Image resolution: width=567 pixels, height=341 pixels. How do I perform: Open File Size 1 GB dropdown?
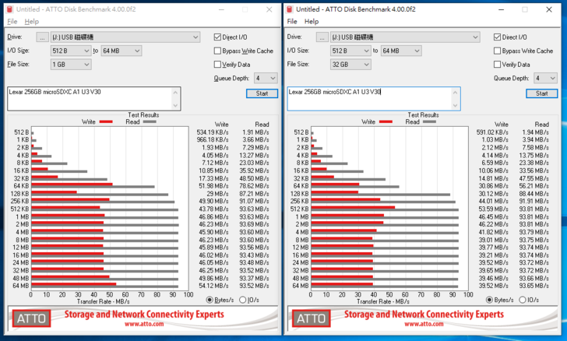71,65
